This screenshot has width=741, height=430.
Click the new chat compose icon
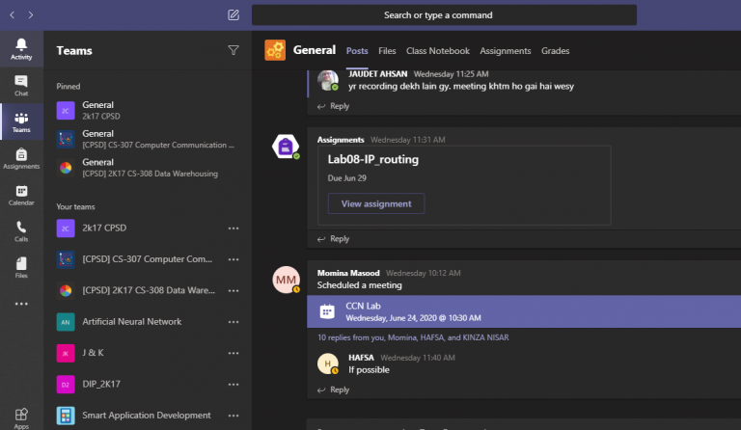click(233, 15)
